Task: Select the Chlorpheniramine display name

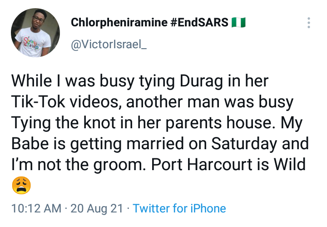Action: [x=119, y=23]
